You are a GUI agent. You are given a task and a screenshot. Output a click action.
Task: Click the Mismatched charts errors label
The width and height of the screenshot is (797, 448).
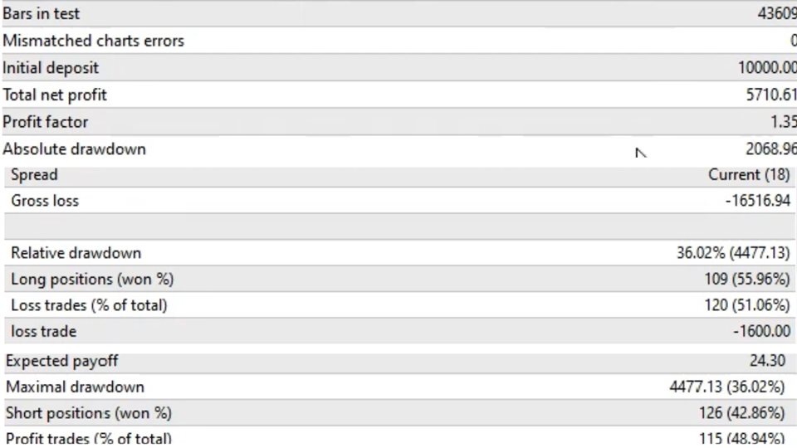[x=94, y=41]
